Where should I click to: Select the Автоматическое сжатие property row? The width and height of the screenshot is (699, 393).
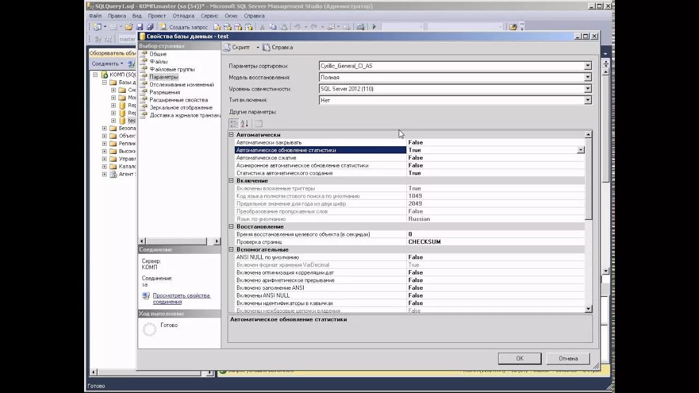(410, 158)
